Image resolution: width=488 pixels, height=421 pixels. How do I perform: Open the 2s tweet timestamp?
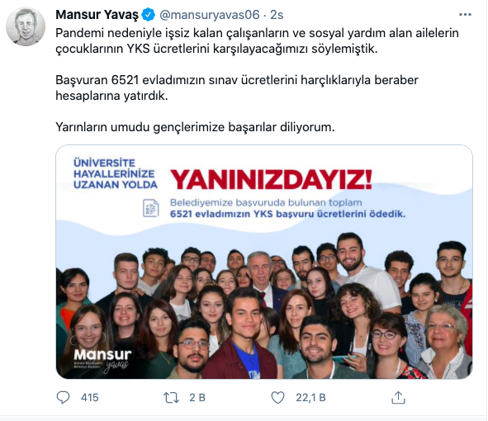coord(277,15)
